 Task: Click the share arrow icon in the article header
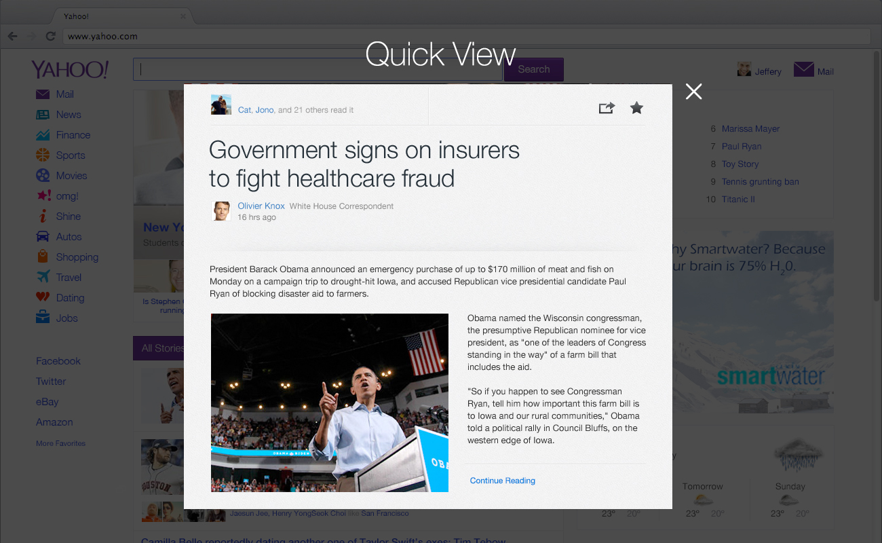pyautogui.click(x=606, y=108)
